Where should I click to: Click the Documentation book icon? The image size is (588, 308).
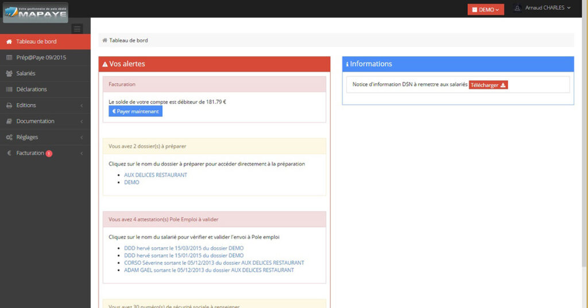[9, 121]
